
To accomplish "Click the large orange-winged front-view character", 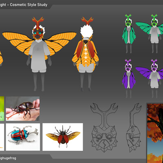I will (x=40, y=54).
